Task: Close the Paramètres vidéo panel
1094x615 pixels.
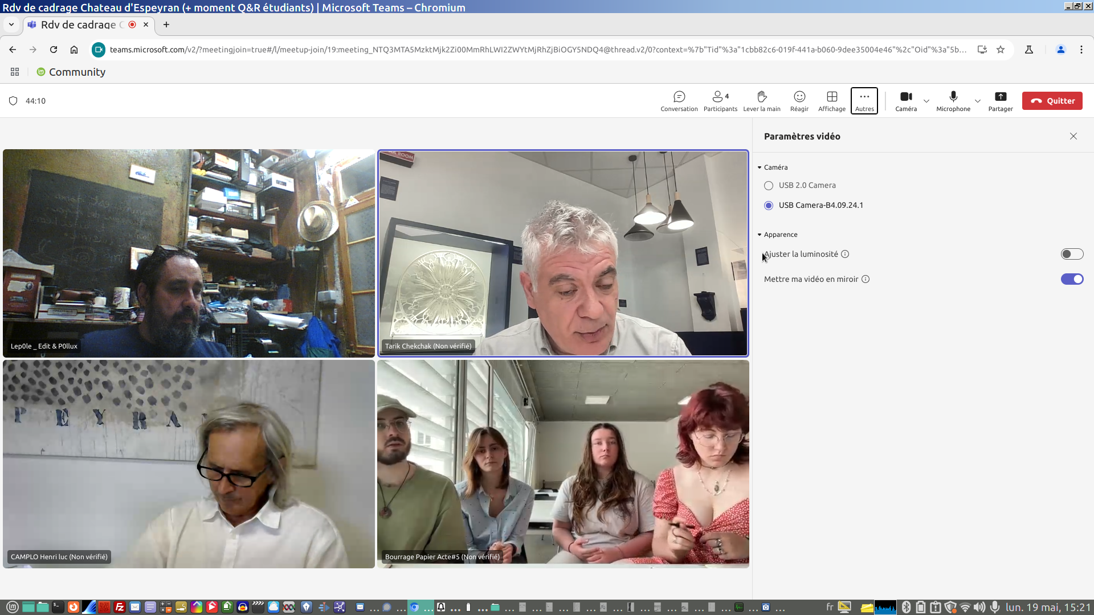Action: [x=1073, y=136]
